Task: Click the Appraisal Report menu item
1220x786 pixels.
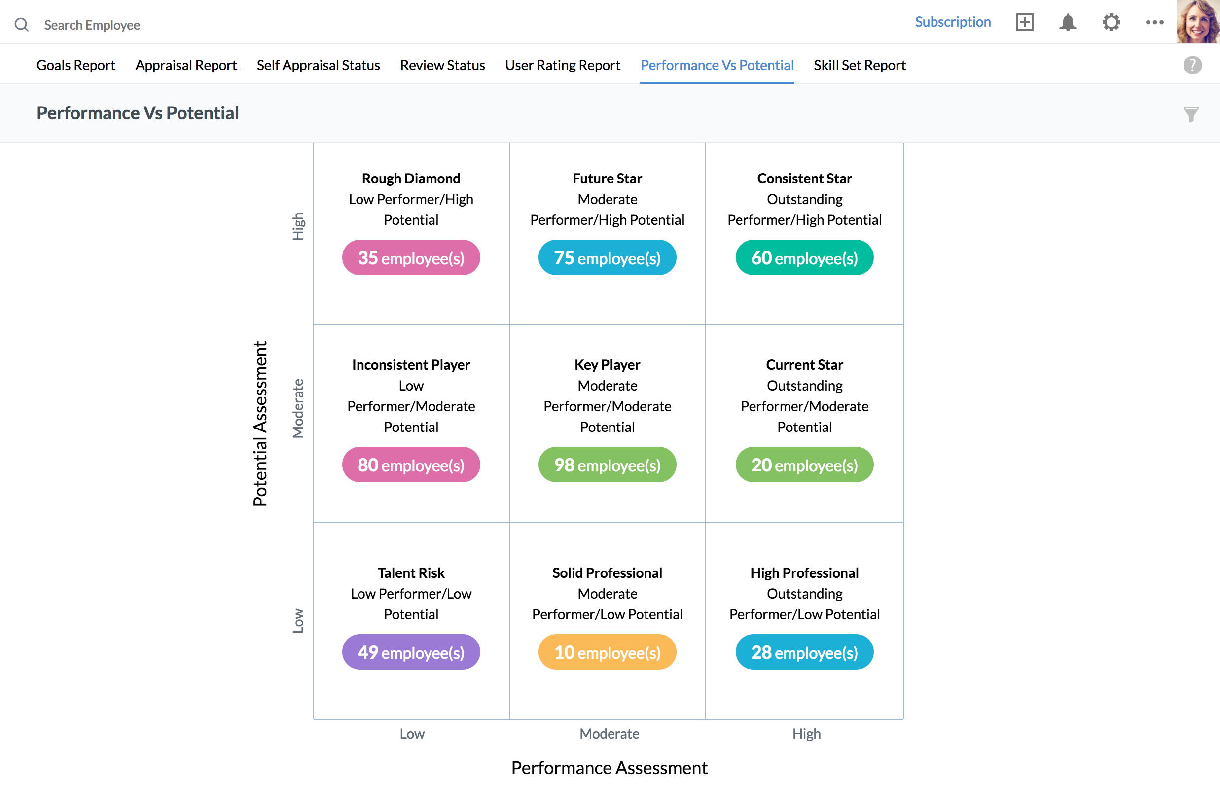Action: [x=186, y=64]
